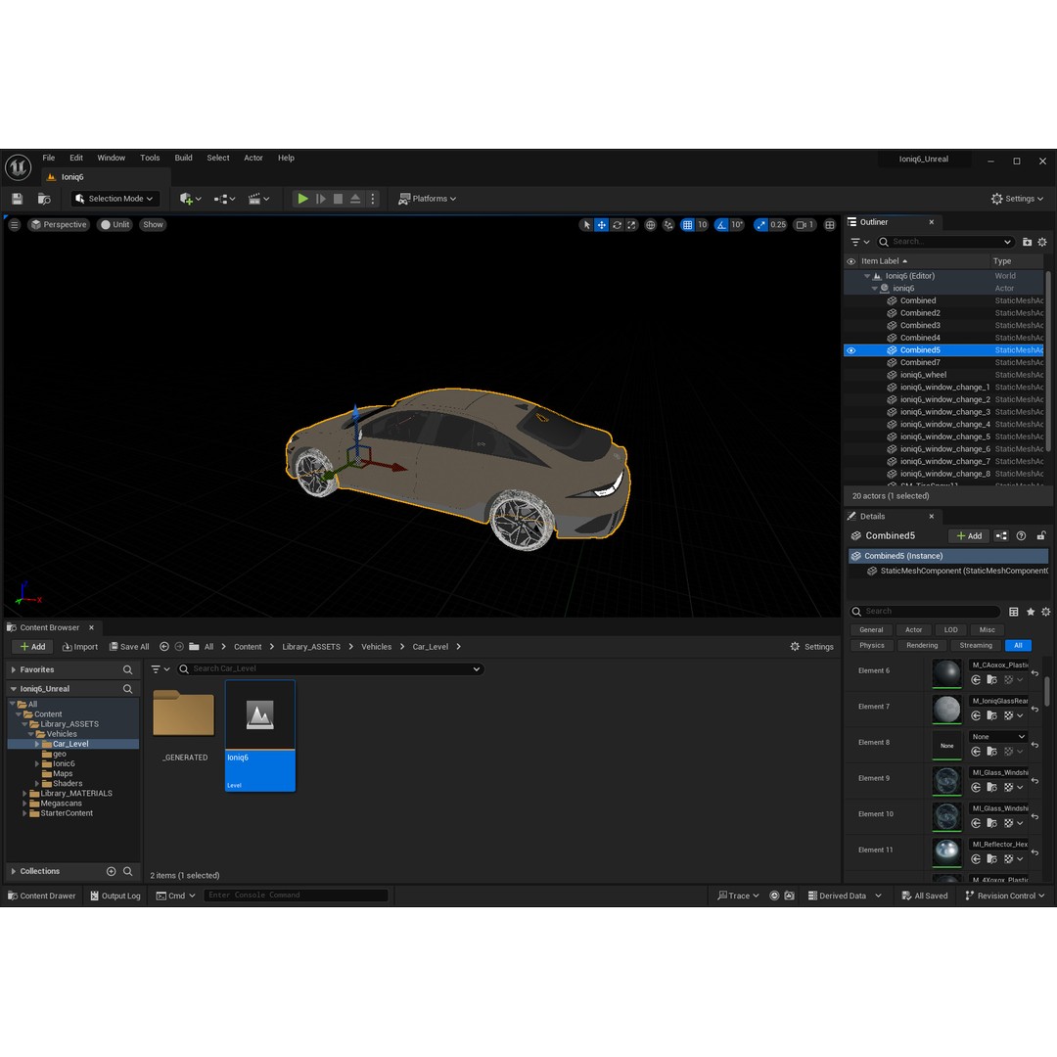Open the Outliner settings gear

click(x=1042, y=242)
